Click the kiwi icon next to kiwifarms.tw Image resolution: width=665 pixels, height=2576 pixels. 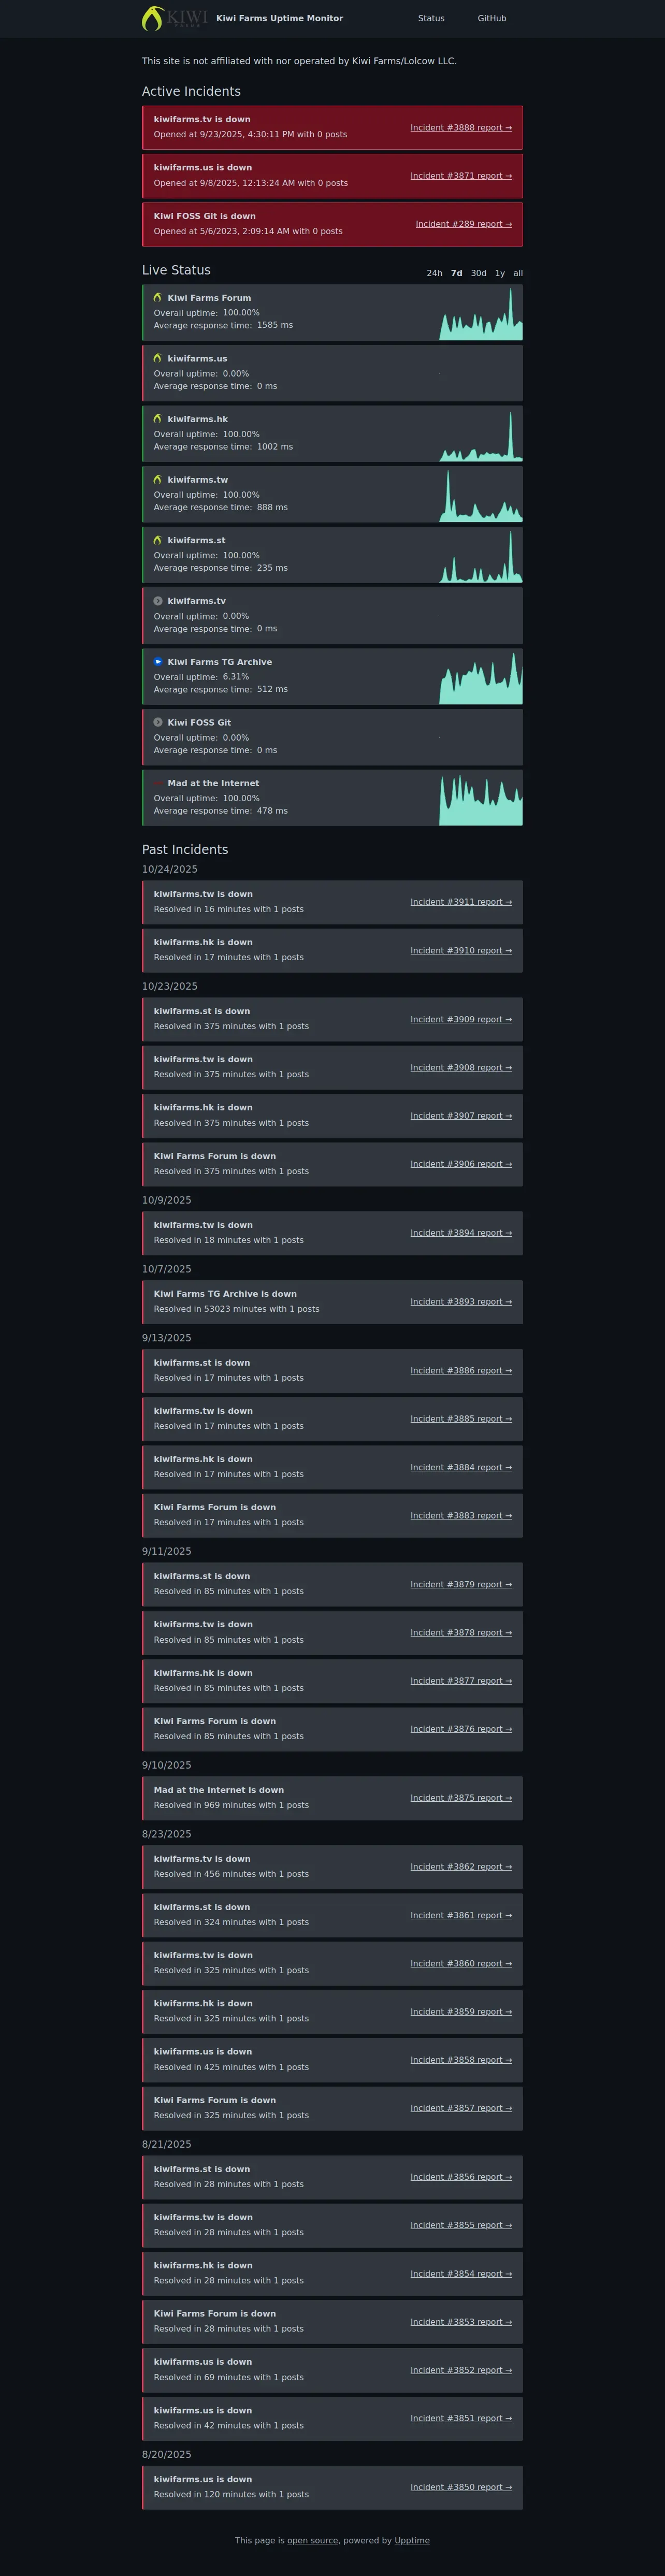157,480
